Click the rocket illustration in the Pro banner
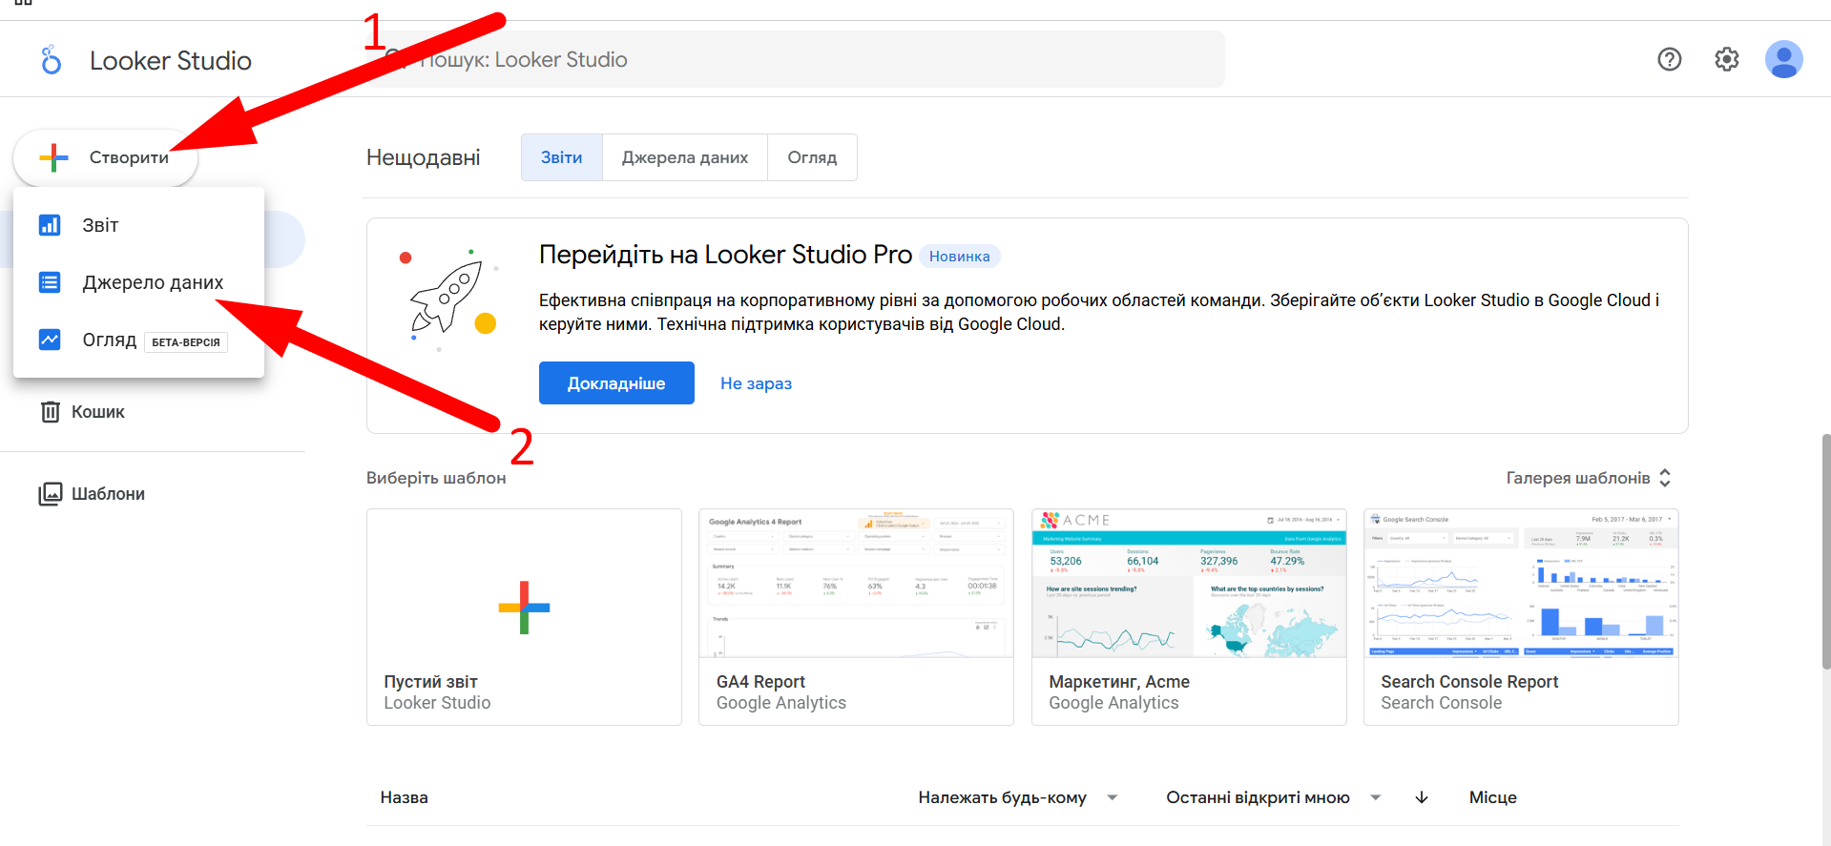The image size is (1831, 846). coord(447,299)
